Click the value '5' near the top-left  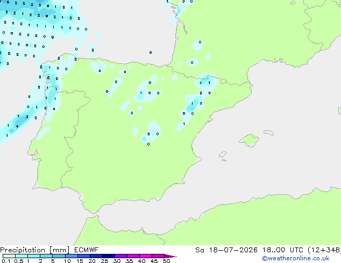click(x=24, y=3)
